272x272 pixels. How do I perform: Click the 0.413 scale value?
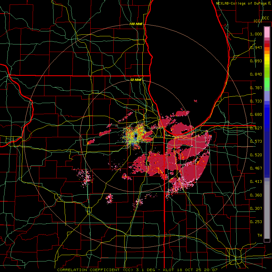[x=256, y=182]
